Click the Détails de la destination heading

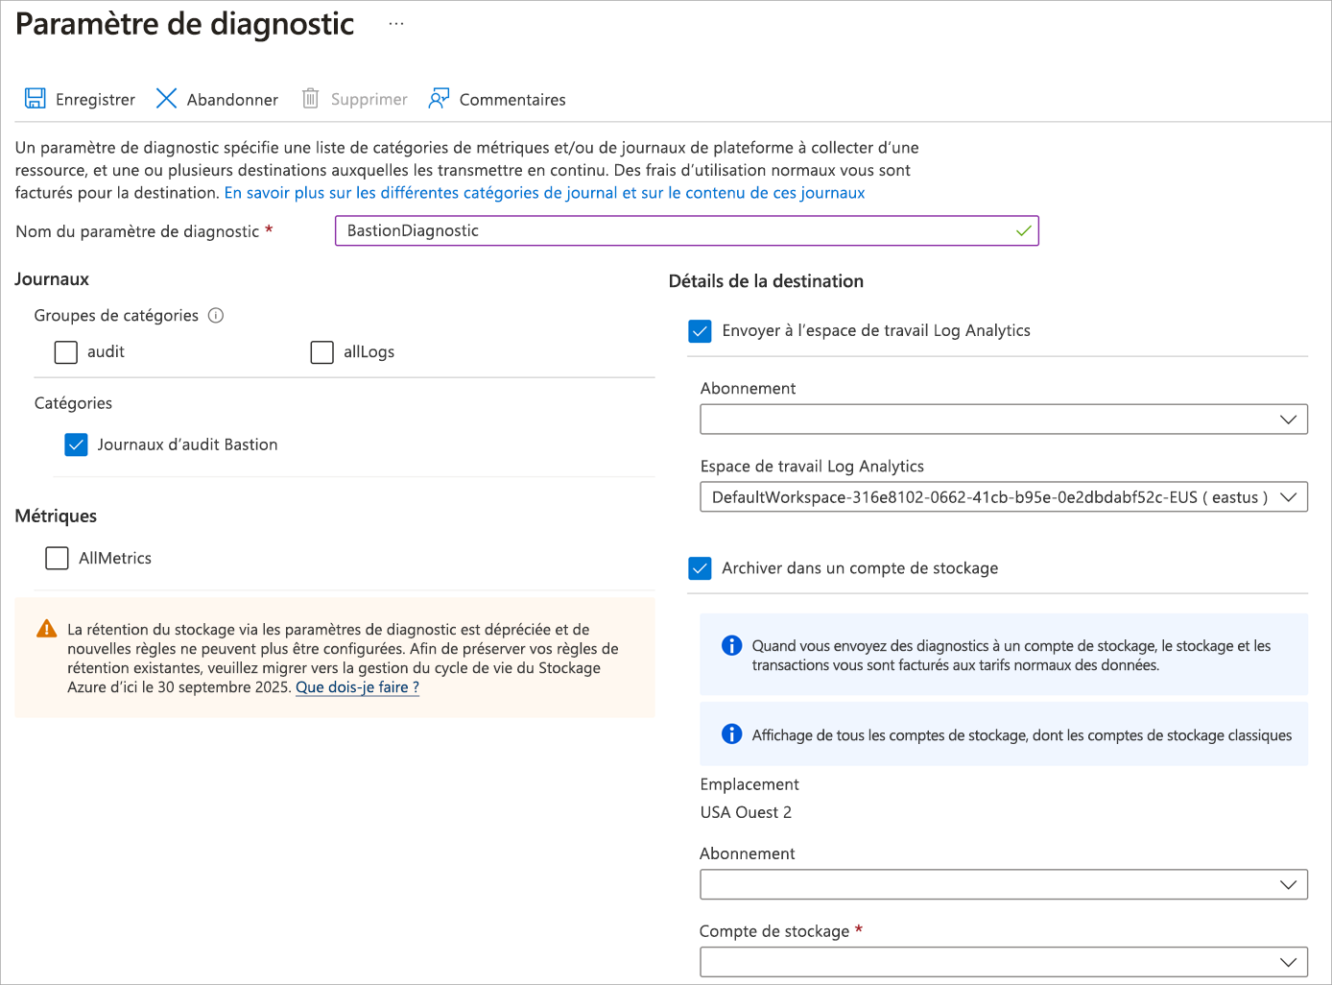(766, 281)
